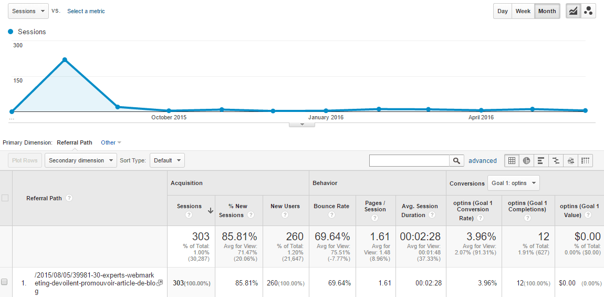Click row 1 duration 00:02:28
Viewport: 604px width, 297px height.
pos(429,283)
